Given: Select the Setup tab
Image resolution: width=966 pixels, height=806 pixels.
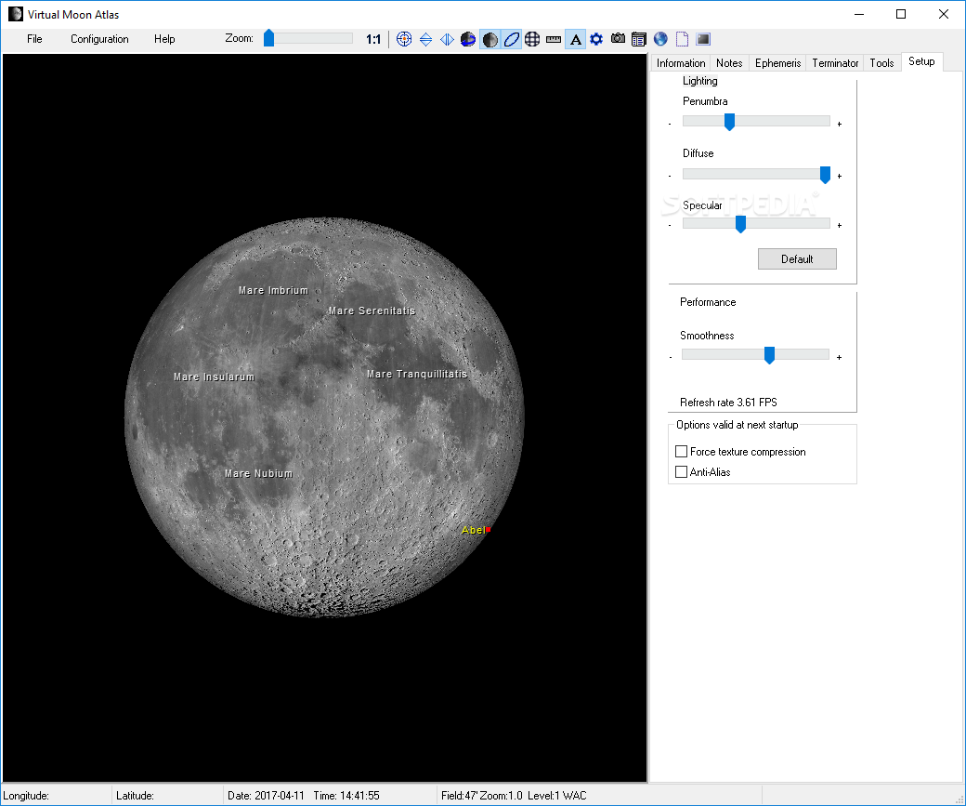Looking at the screenshot, I should pyautogui.click(x=921, y=61).
